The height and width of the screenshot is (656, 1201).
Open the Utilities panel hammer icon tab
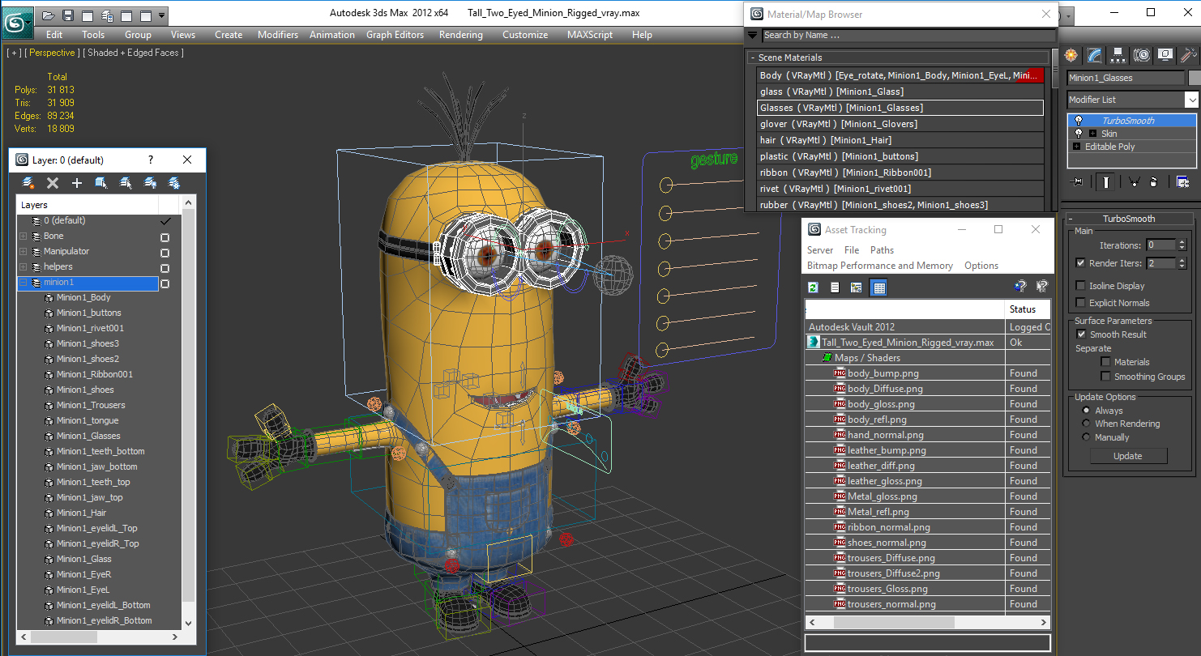click(1188, 55)
